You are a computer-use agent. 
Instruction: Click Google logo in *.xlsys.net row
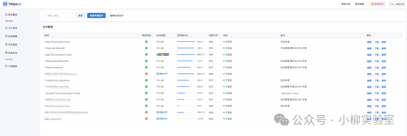click(160, 48)
